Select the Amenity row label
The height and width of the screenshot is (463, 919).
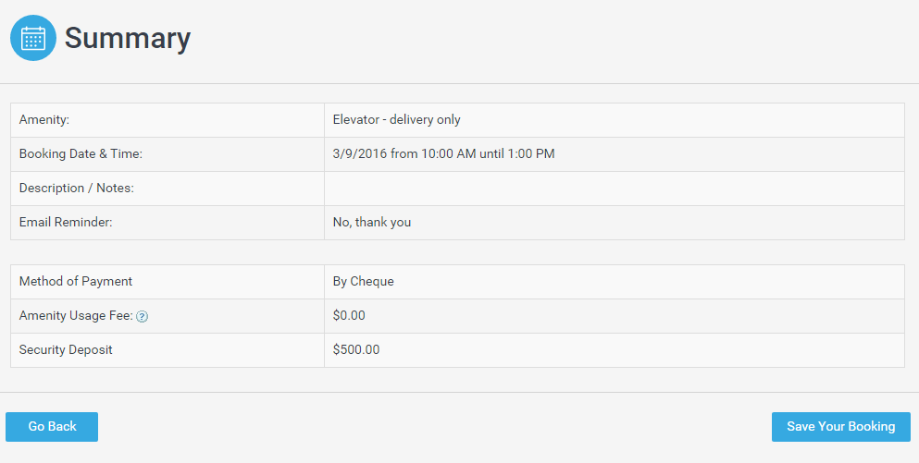tap(44, 119)
